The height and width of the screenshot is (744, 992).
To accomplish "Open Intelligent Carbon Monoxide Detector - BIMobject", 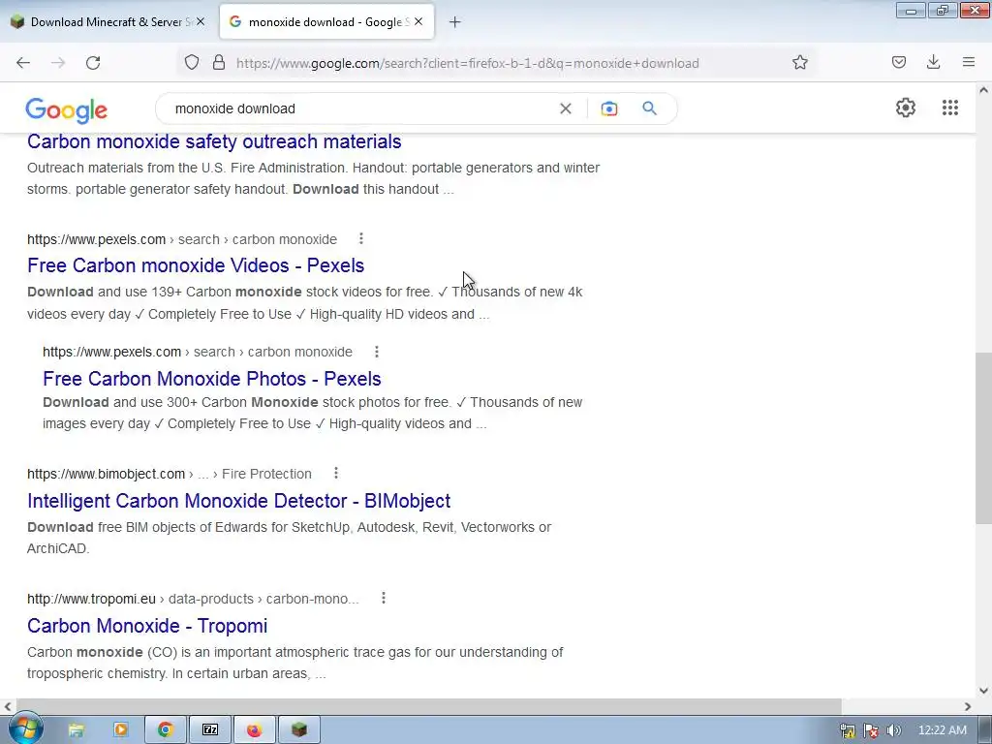I will pos(238,501).
